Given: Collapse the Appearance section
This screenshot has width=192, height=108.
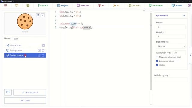Looking at the screenshot, I should point(171,15).
